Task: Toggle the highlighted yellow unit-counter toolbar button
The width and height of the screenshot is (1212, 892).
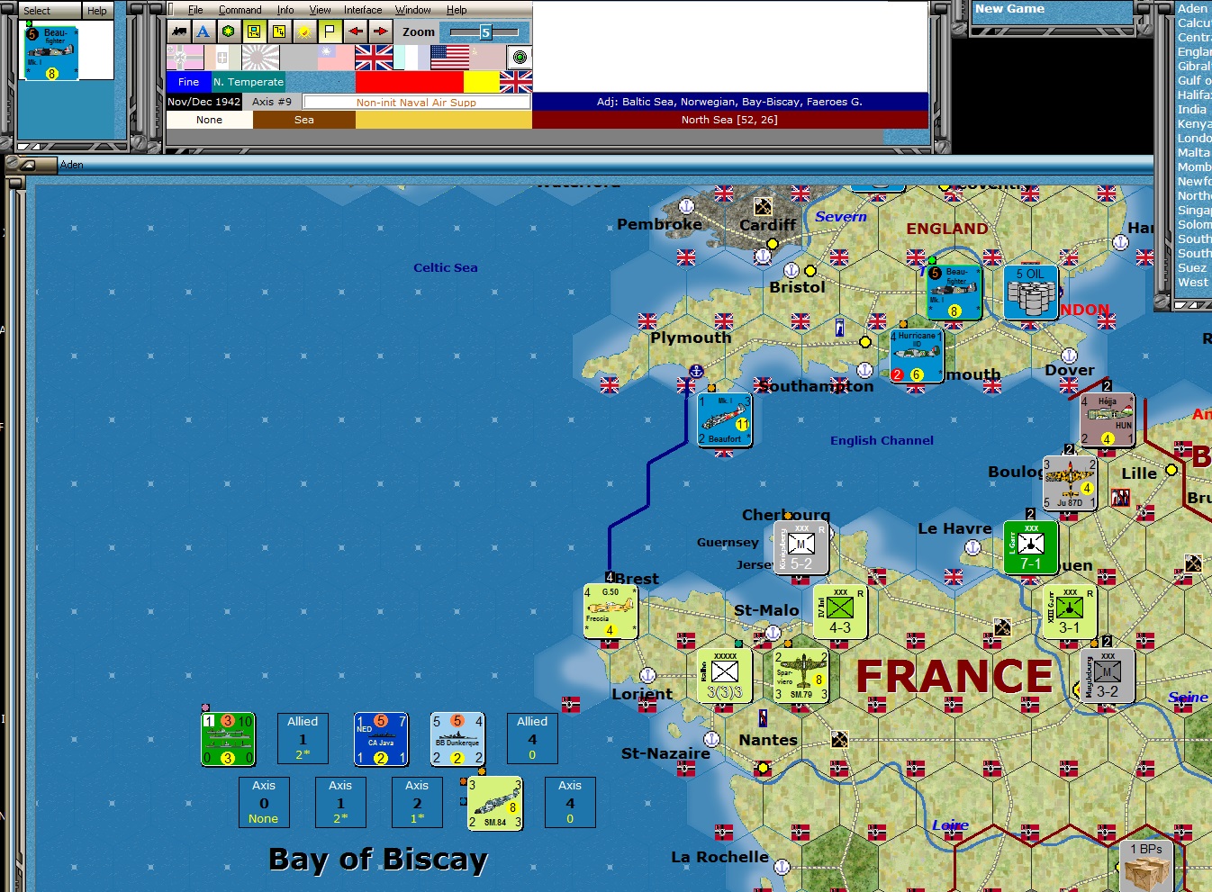Action: (x=254, y=32)
